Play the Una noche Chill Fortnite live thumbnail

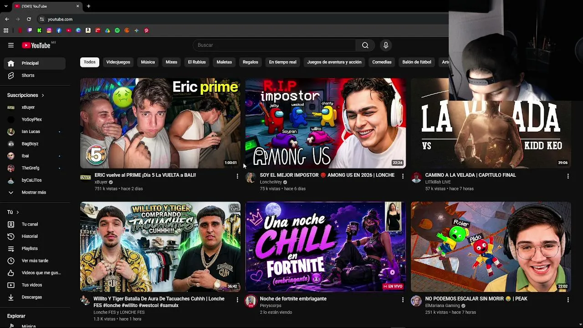[x=326, y=247]
